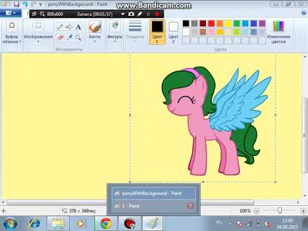Toggle Color 1 (Цвет 1) selection

pos(157,32)
